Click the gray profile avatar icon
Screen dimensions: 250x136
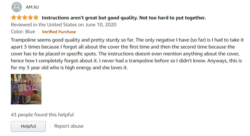point(17,7)
